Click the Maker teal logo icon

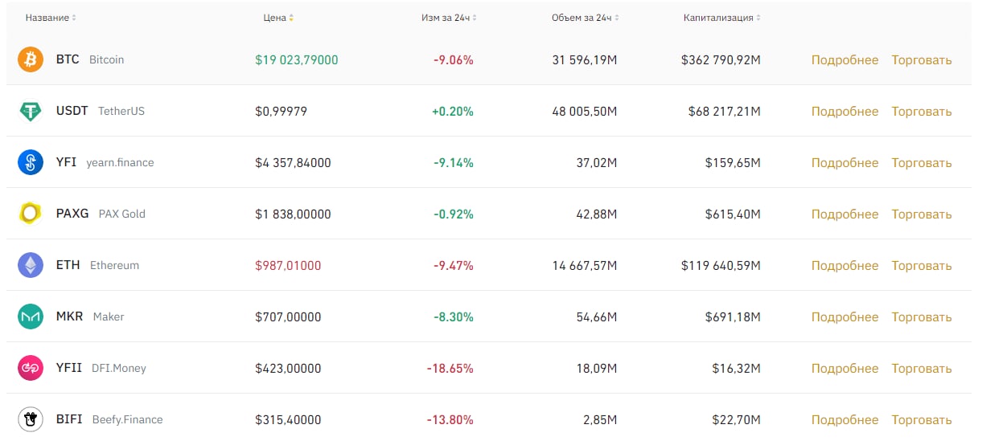[x=31, y=316]
